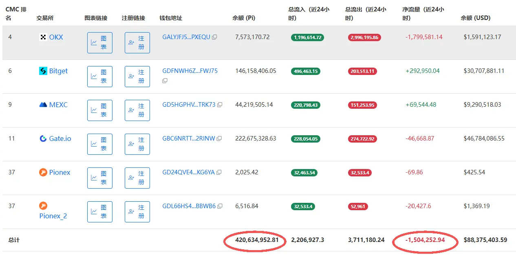The image size is (516, 255).
Task: Click the MEXC exchange logo
Action: tap(43, 105)
